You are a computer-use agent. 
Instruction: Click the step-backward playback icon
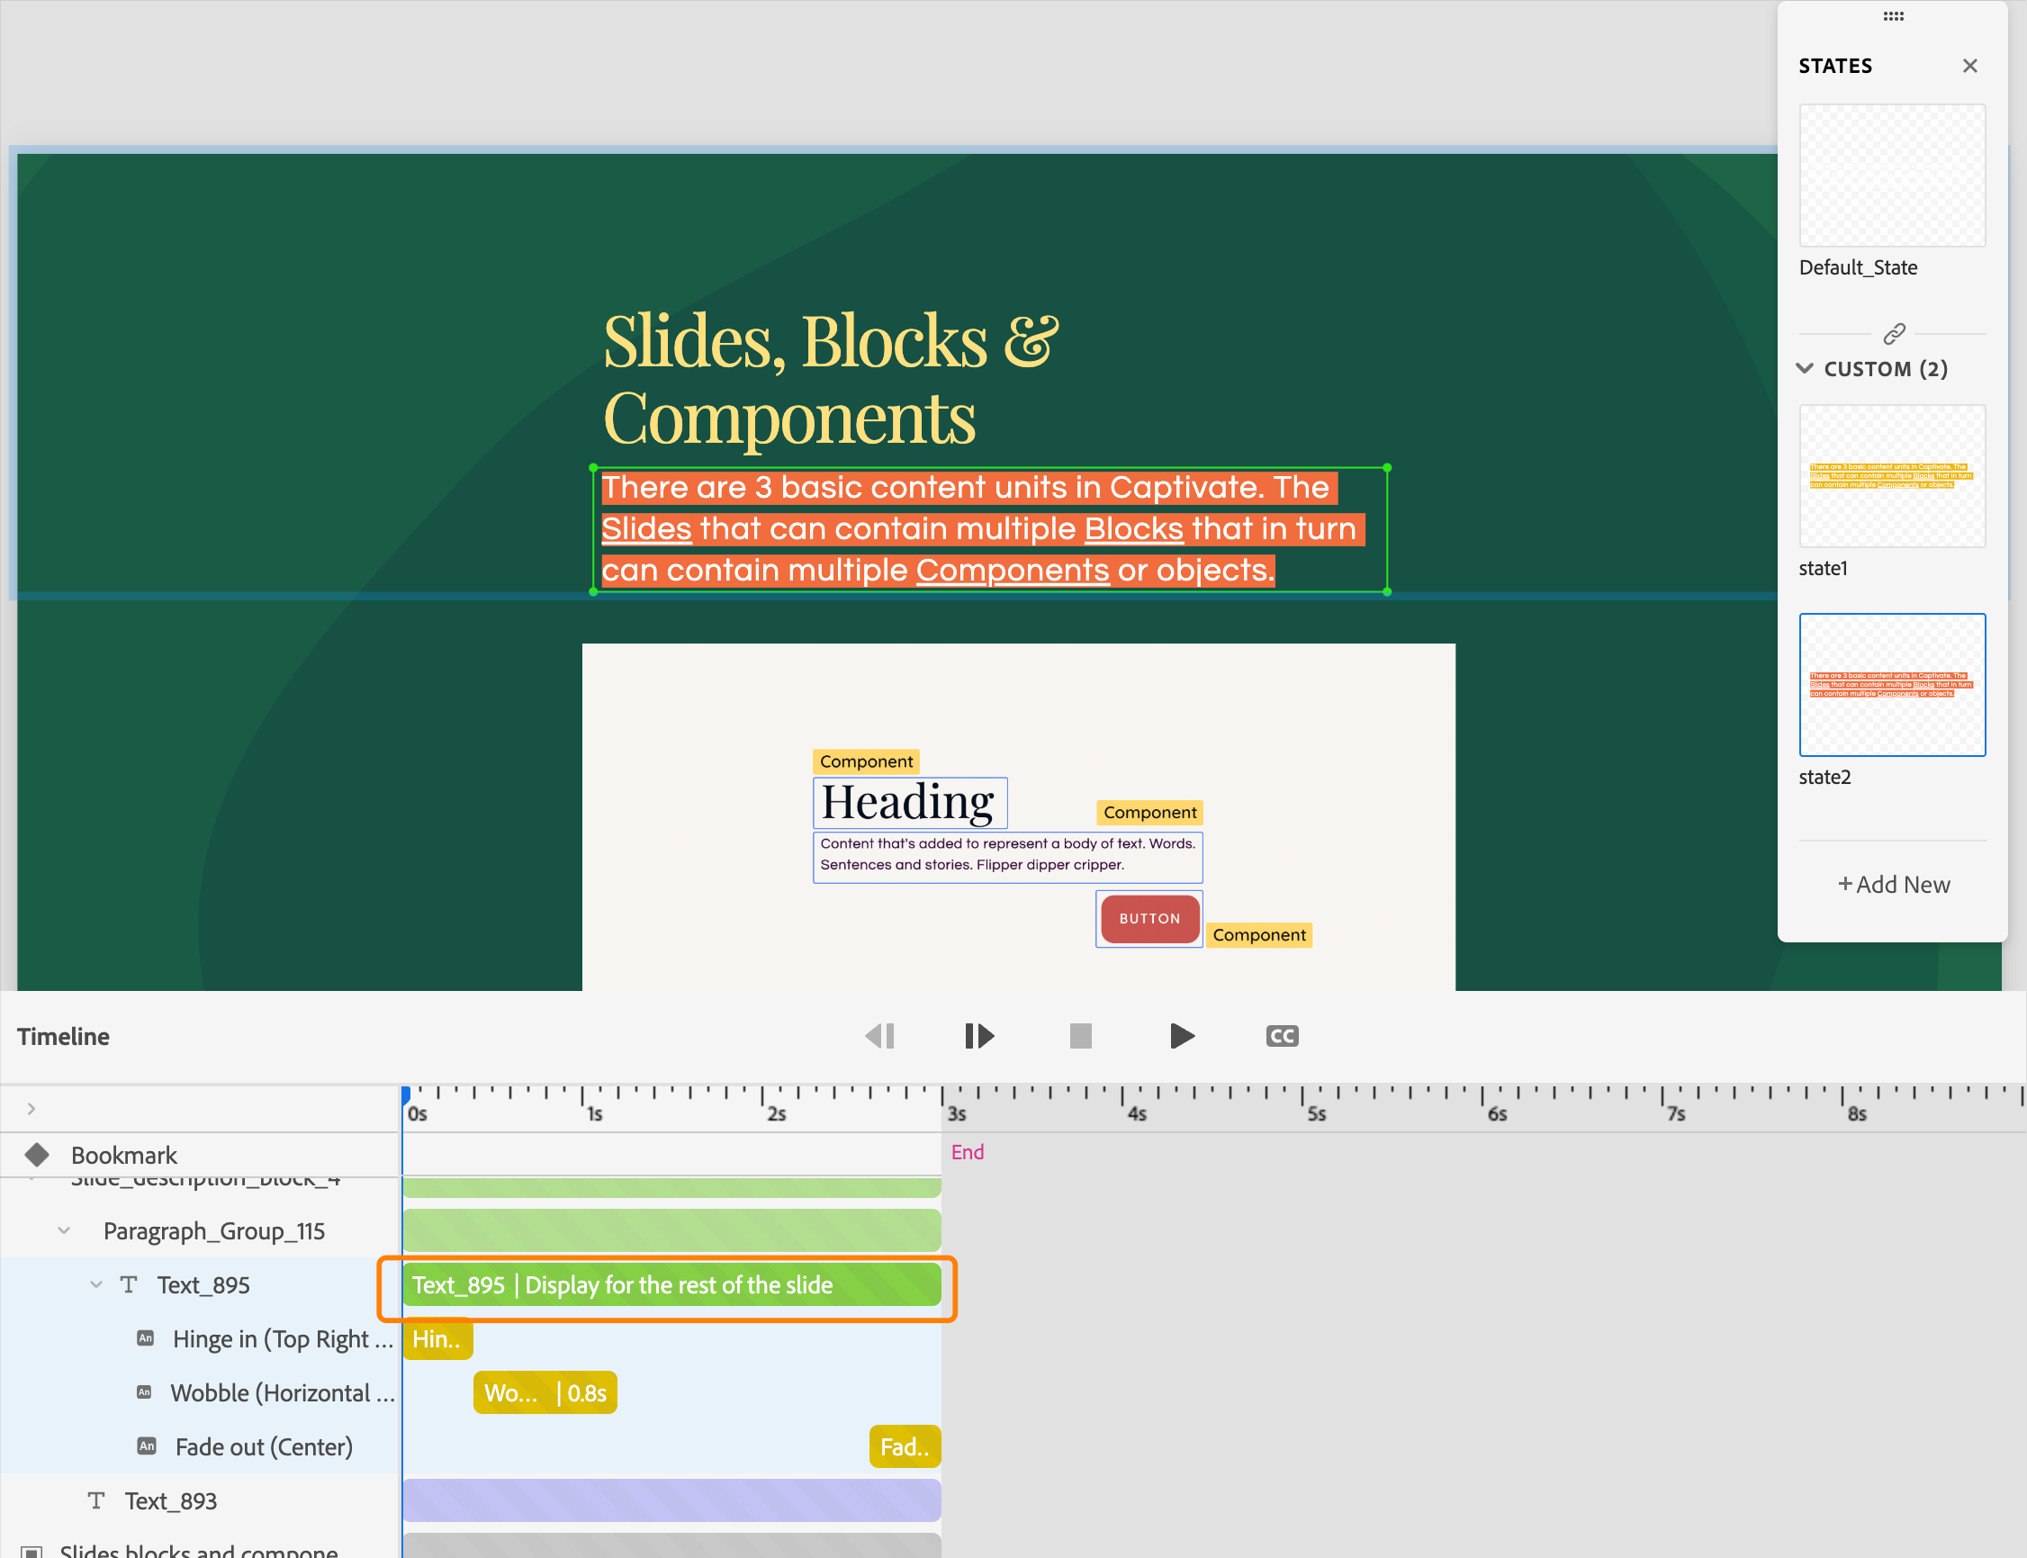pos(879,1036)
